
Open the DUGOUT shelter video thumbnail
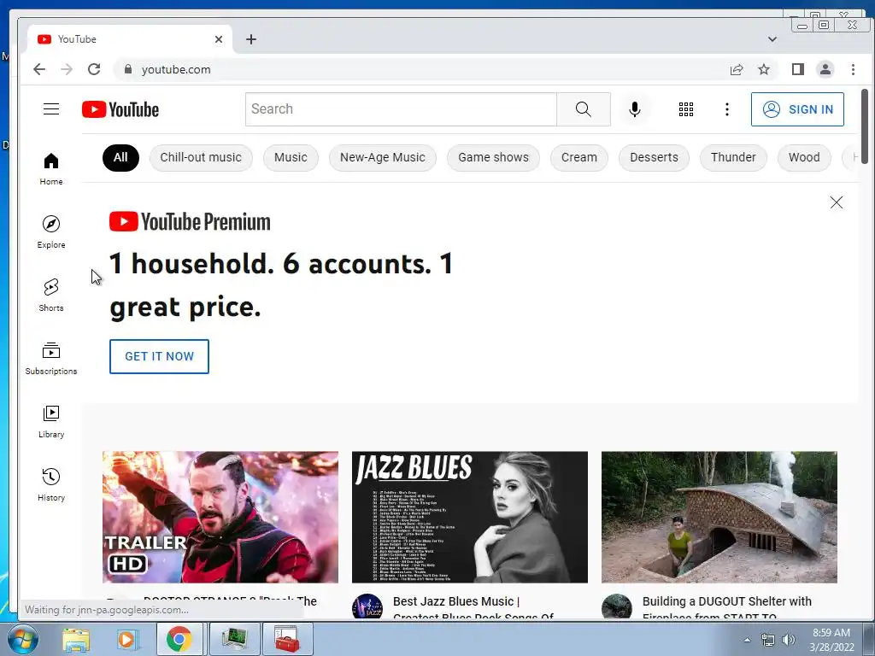[719, 517]
